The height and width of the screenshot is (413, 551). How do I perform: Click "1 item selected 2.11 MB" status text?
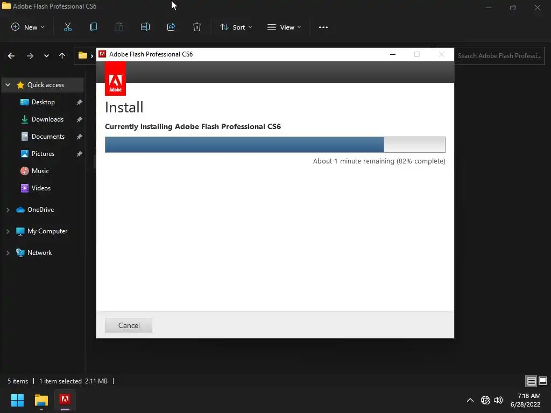tap(73, 381)
